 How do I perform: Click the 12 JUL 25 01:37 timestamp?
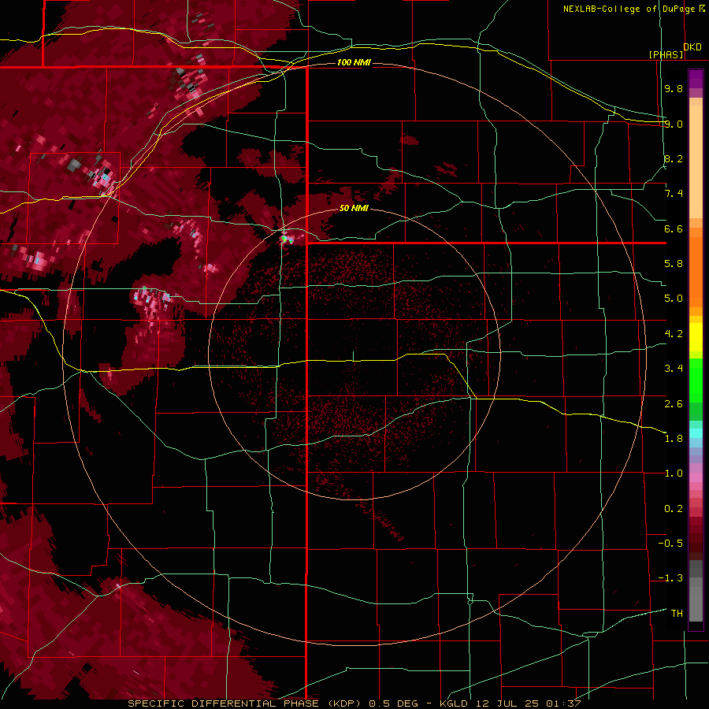528,703
